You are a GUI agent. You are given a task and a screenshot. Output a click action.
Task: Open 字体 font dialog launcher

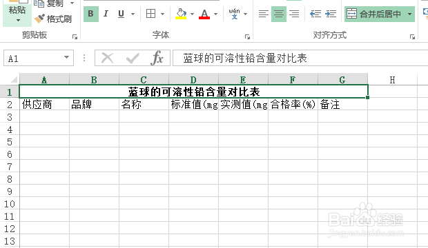248,37
